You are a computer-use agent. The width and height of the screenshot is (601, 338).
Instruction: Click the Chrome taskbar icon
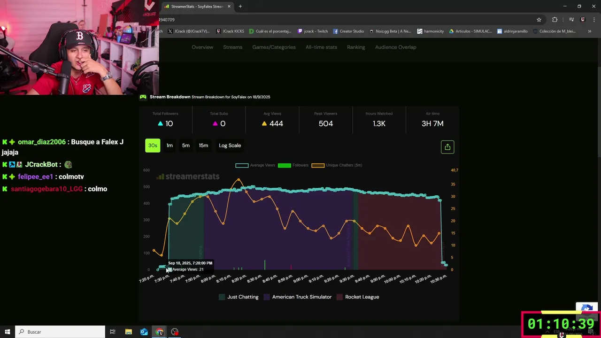click(160, 332)
